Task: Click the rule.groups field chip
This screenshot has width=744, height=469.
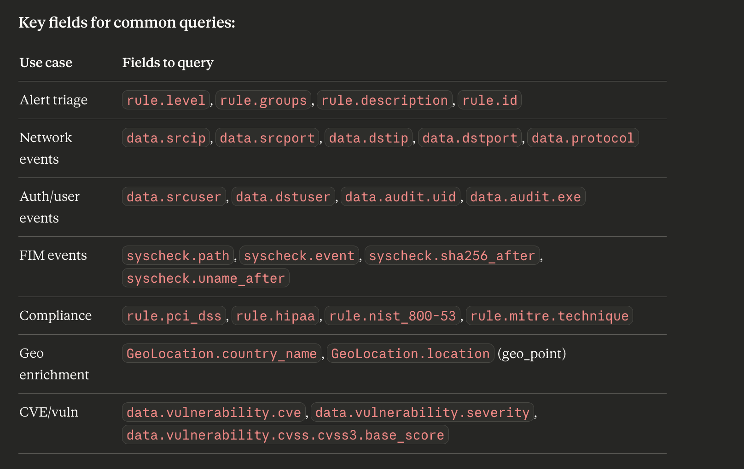Action: (x=263, y=100)
